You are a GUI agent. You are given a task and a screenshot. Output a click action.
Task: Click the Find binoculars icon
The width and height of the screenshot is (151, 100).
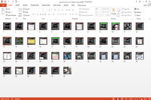pos(135,9)
